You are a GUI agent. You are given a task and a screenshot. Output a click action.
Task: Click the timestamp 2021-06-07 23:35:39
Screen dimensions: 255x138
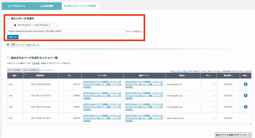[x=41, y=107]
